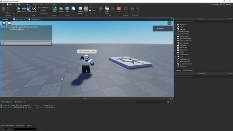
Task: Open the Material Manager
Action: tap(80, 11)
